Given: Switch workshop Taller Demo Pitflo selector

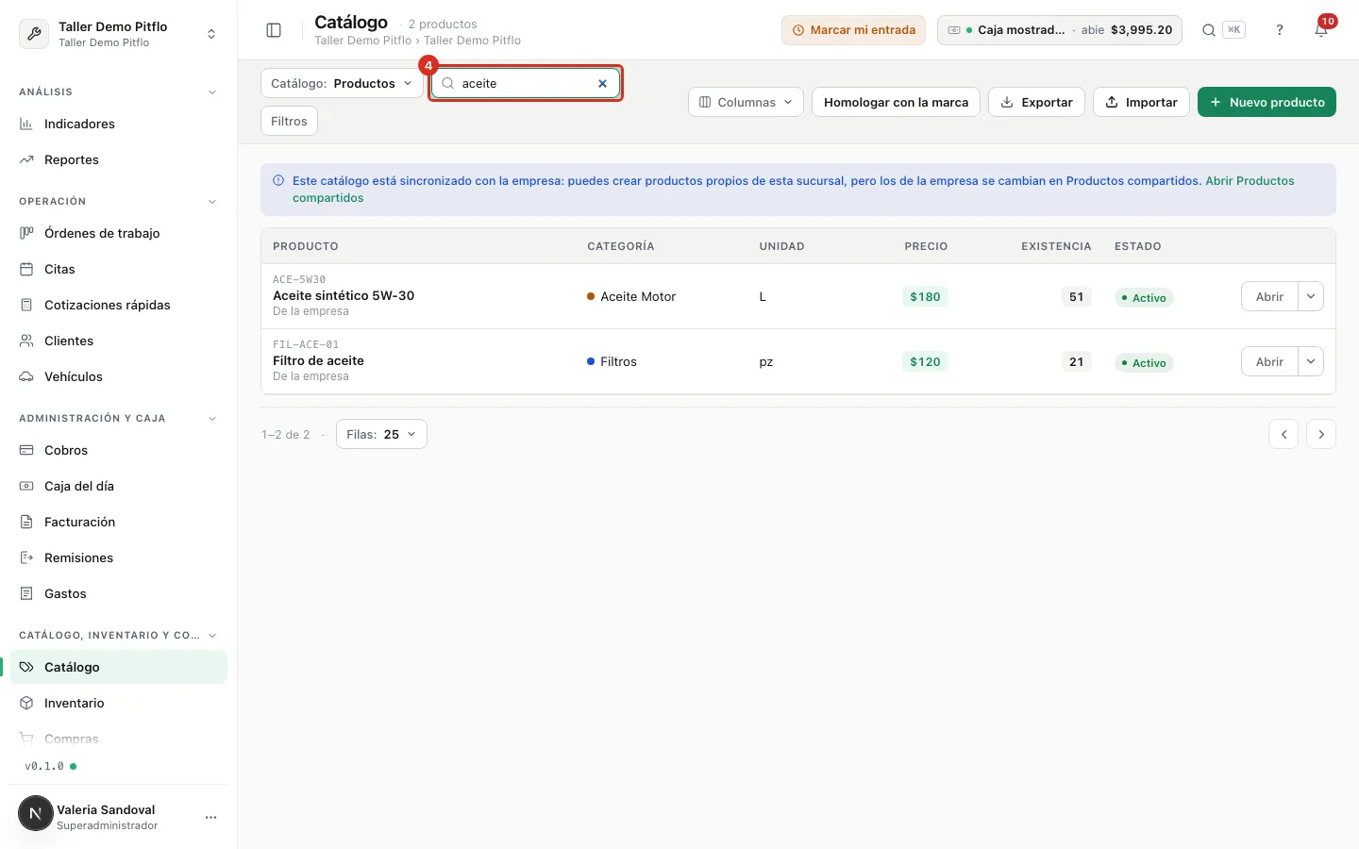Looking at the screenshot, I should click(x=118, y=34).
